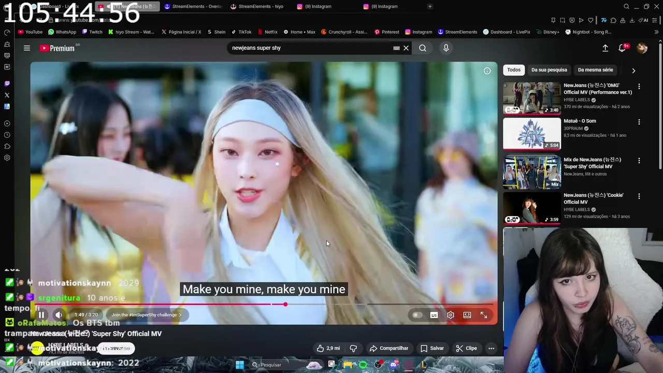Select the Todos filter chip
This screenshot has width=663, height=373.
[514, 70]
